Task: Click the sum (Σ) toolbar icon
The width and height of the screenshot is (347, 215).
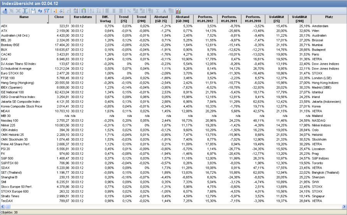Action: 158,11
